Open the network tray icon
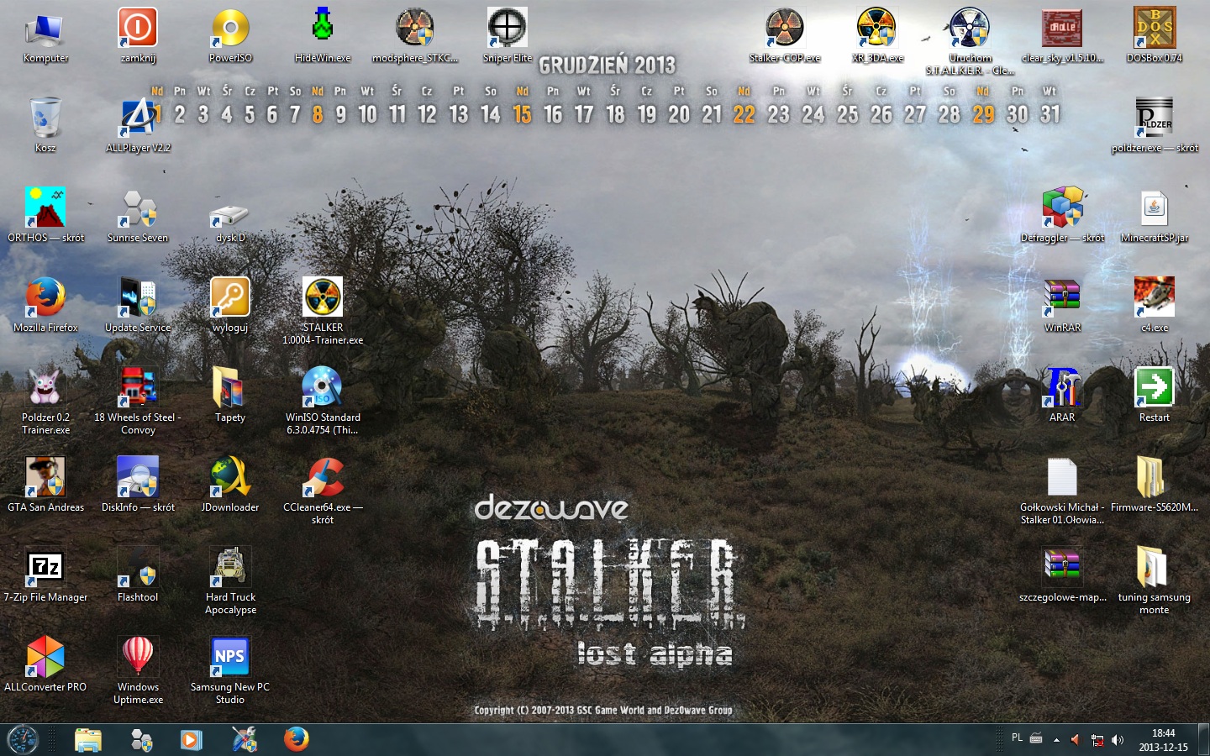1210x756 pixels. pos(1097,740)
